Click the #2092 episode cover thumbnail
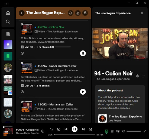149x139 pixels. click(27, 107)
